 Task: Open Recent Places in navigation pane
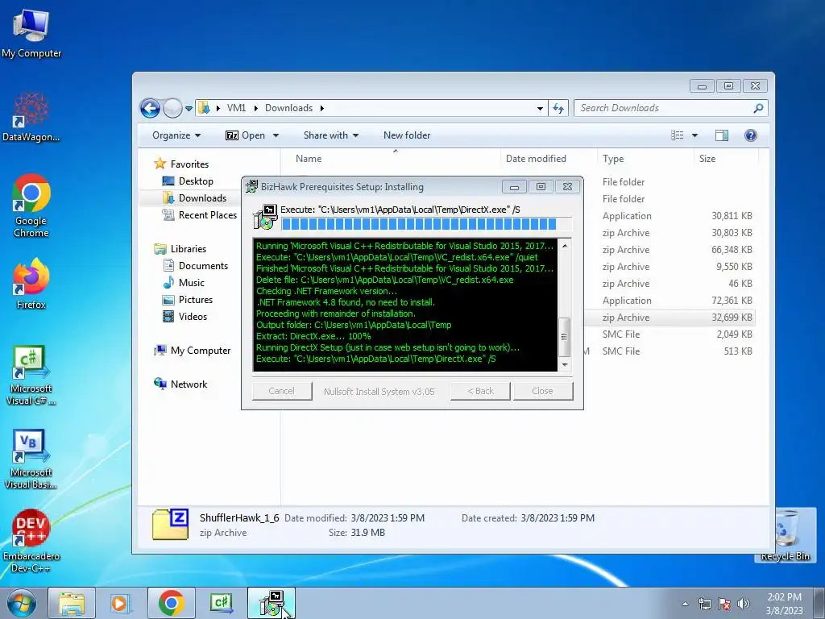207,214
